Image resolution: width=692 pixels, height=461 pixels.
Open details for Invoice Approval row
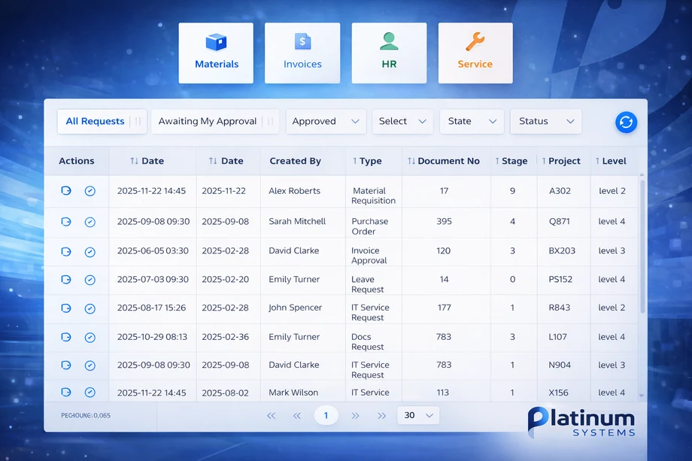(65, 251)
